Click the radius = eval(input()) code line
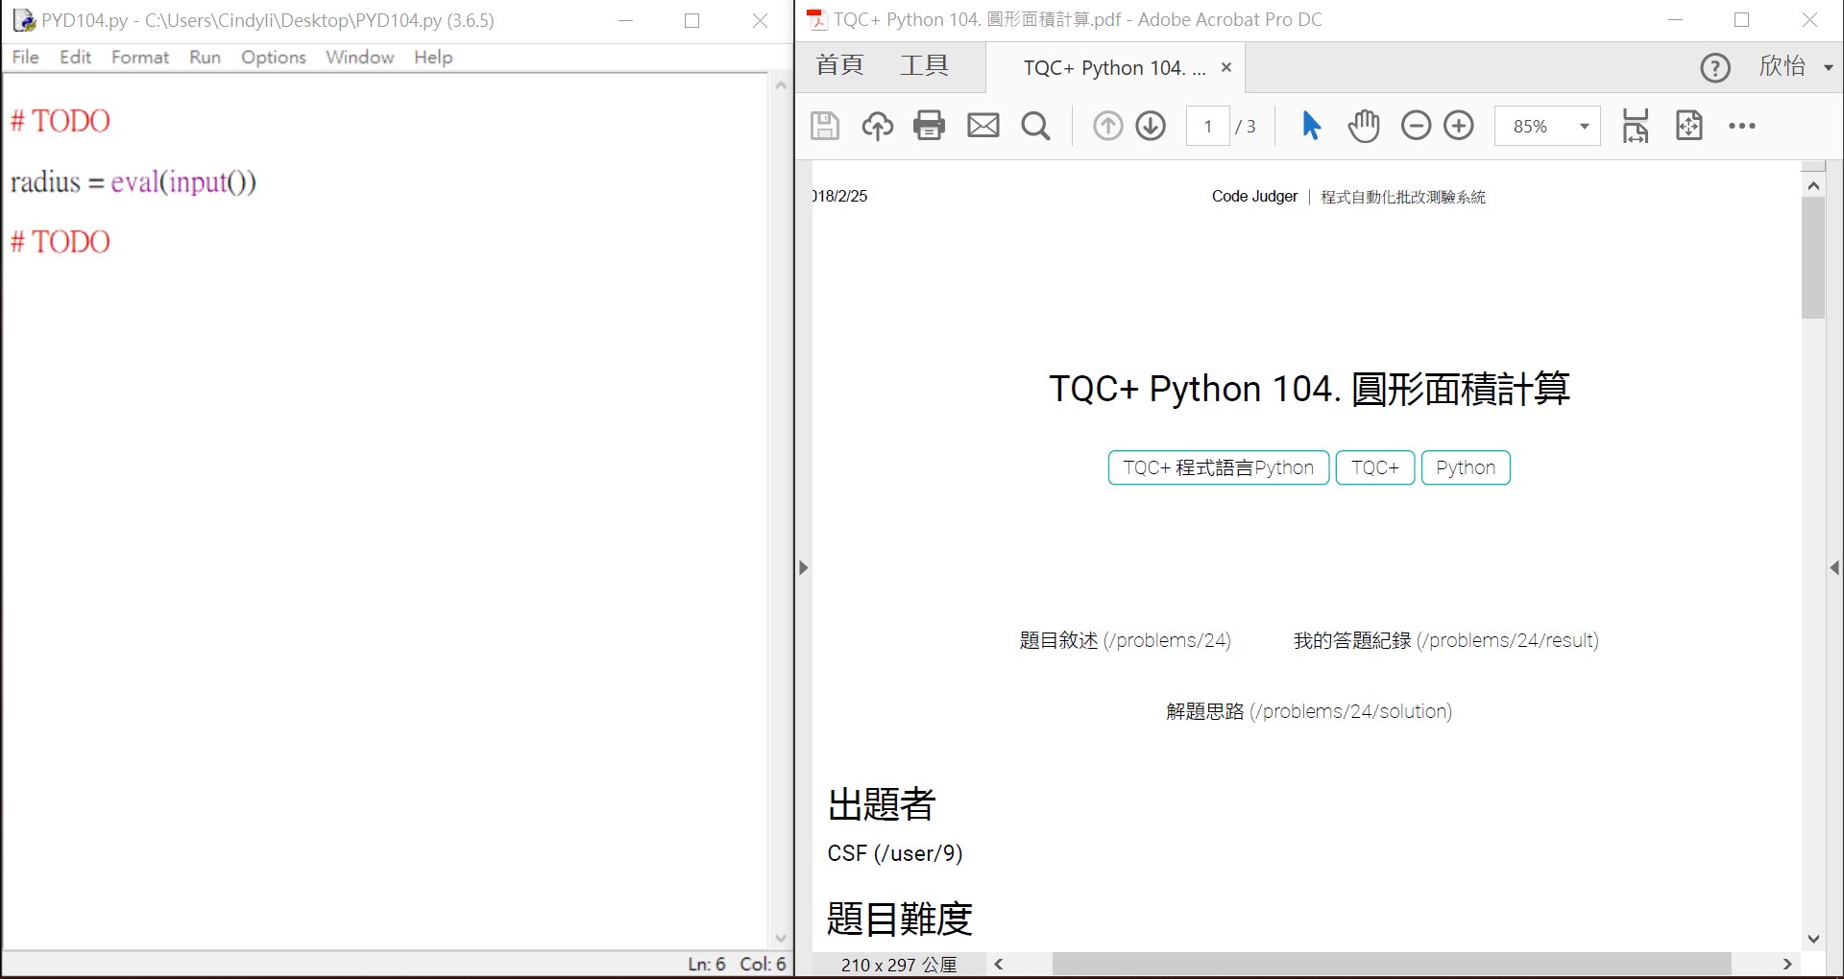Image resolution: width=1844 pixels, height=979 pixels. click(133, 181)
